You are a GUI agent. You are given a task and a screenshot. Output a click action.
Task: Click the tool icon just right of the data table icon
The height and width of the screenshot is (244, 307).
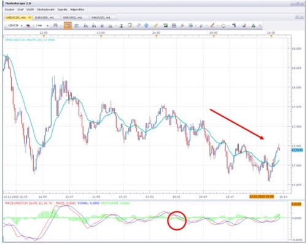[86, 26]
